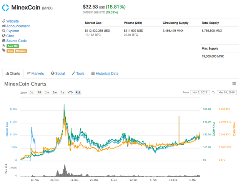Open the Explorer link
This screenshot has width=246, height=183.
click(x=13, y=31)
